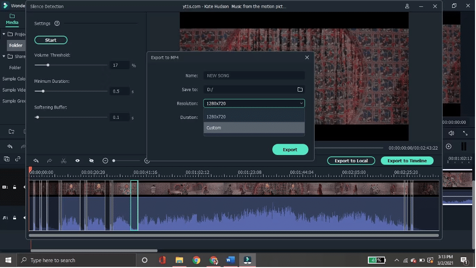The height and width of the screenshot is (268, 476).
Task: Pick 1280x720 from the resolution list
Action: [x=254, y=117]
